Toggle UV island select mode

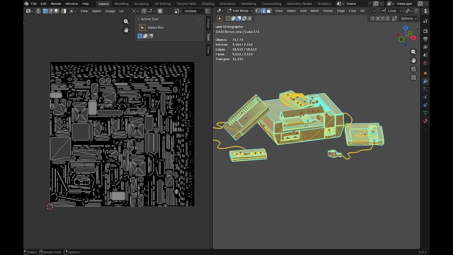pyautogui.click(x=64, y=11)
